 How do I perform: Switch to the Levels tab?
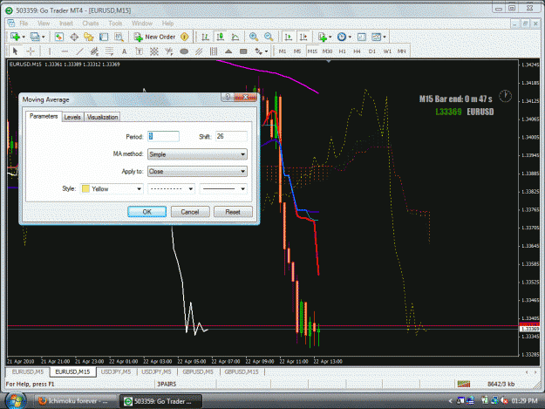[x=72, y=117]
